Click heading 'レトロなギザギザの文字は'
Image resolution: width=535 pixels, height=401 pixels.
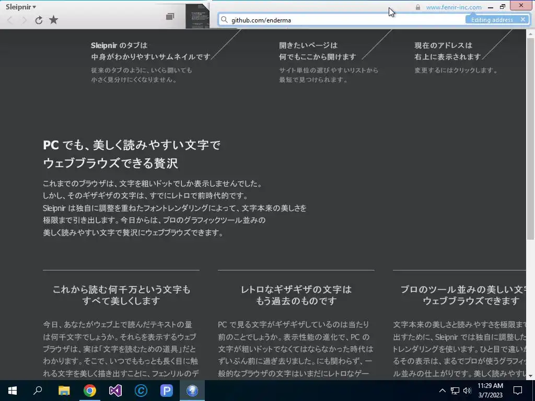pyautogui.click(x=296, y=289)
